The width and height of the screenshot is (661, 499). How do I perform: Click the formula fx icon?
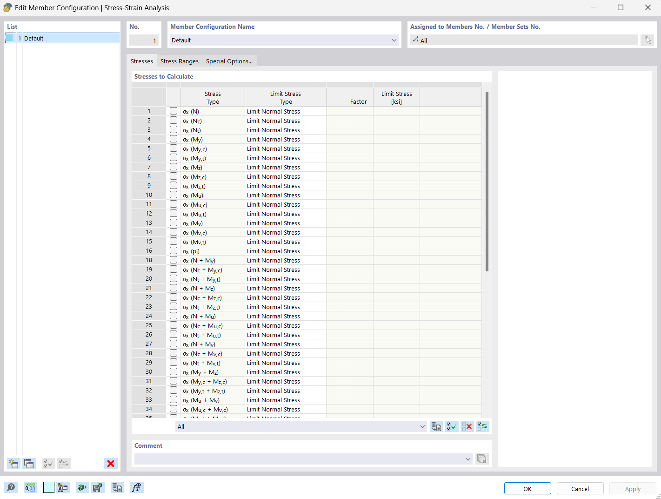tap(137, 487)
